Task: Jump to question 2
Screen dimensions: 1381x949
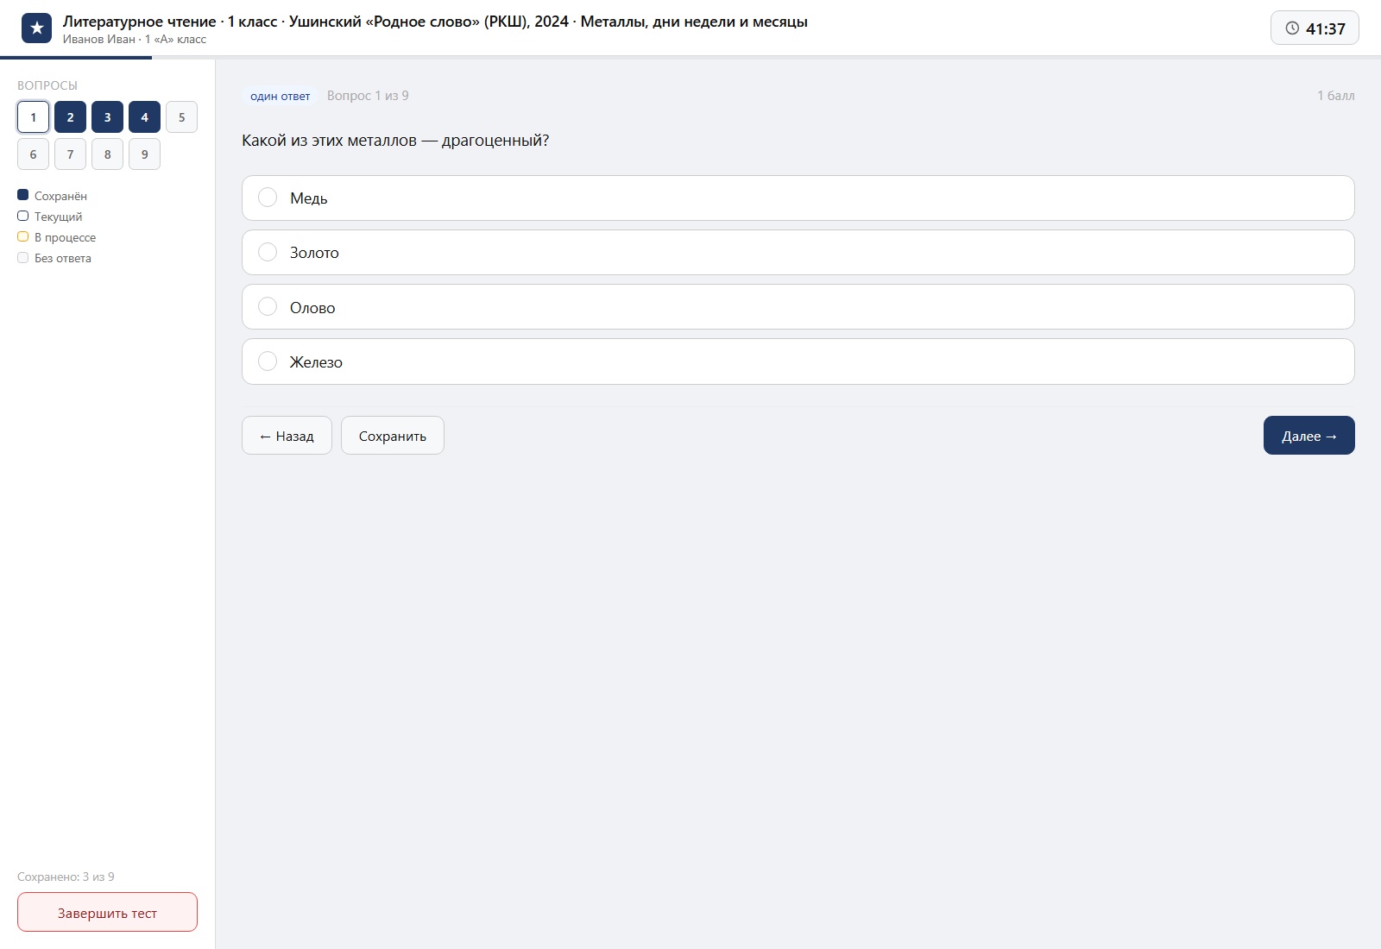Action: (x=70, y=117)
